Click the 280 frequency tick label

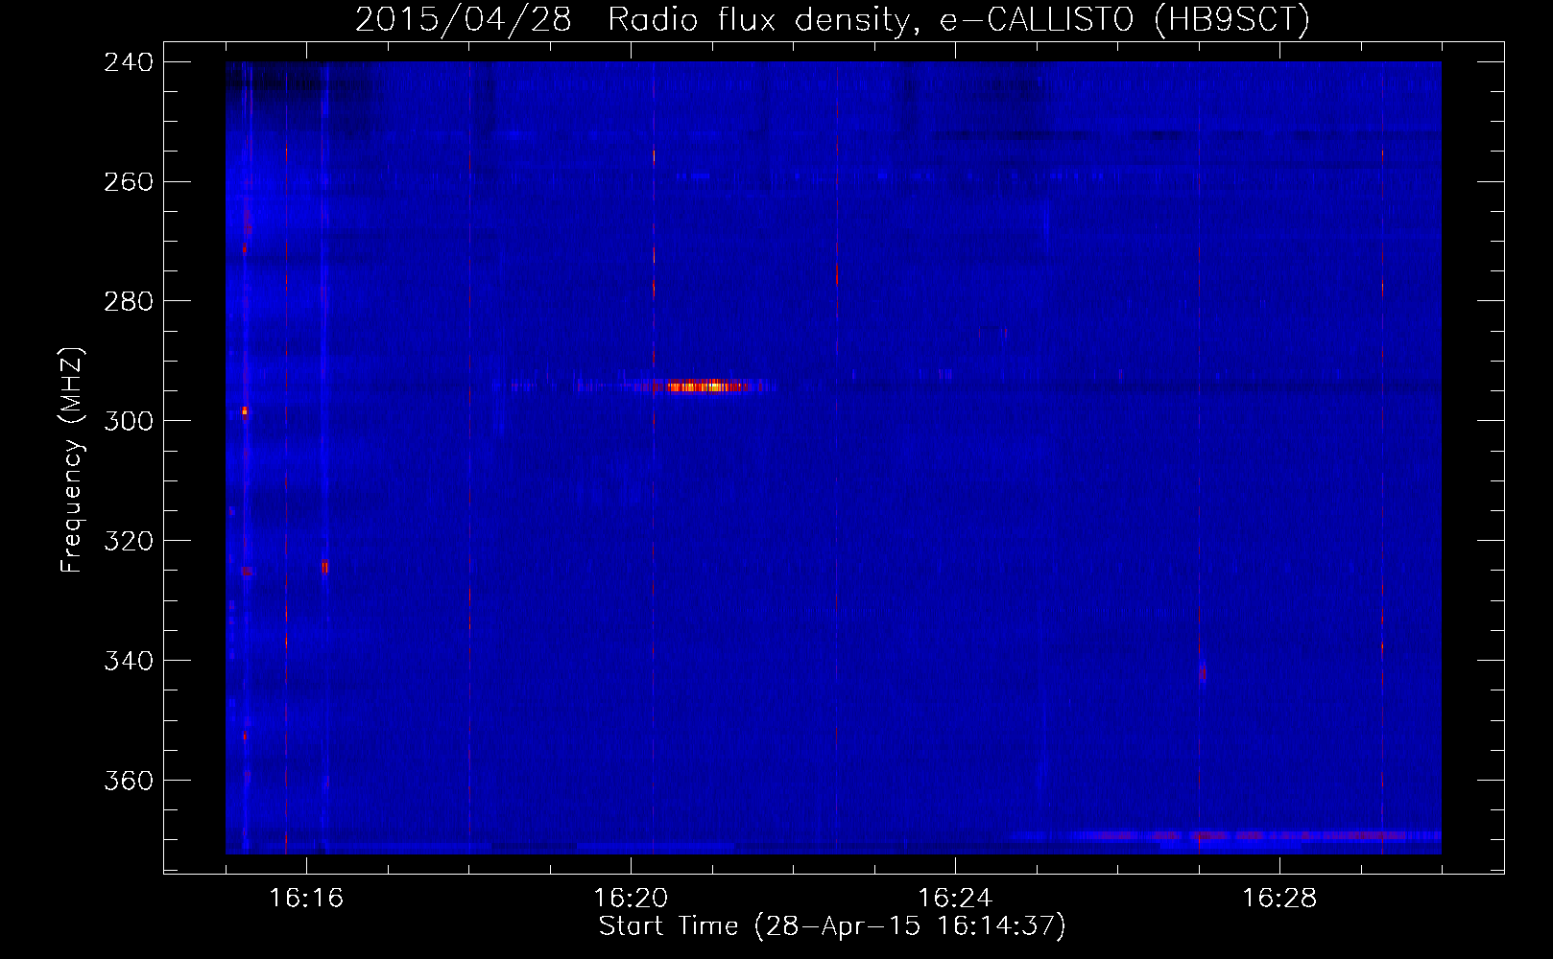coord(129,302)
